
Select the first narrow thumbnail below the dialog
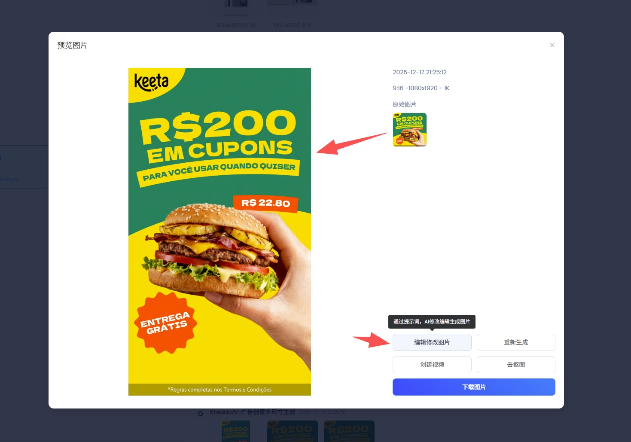coord(235,431)
